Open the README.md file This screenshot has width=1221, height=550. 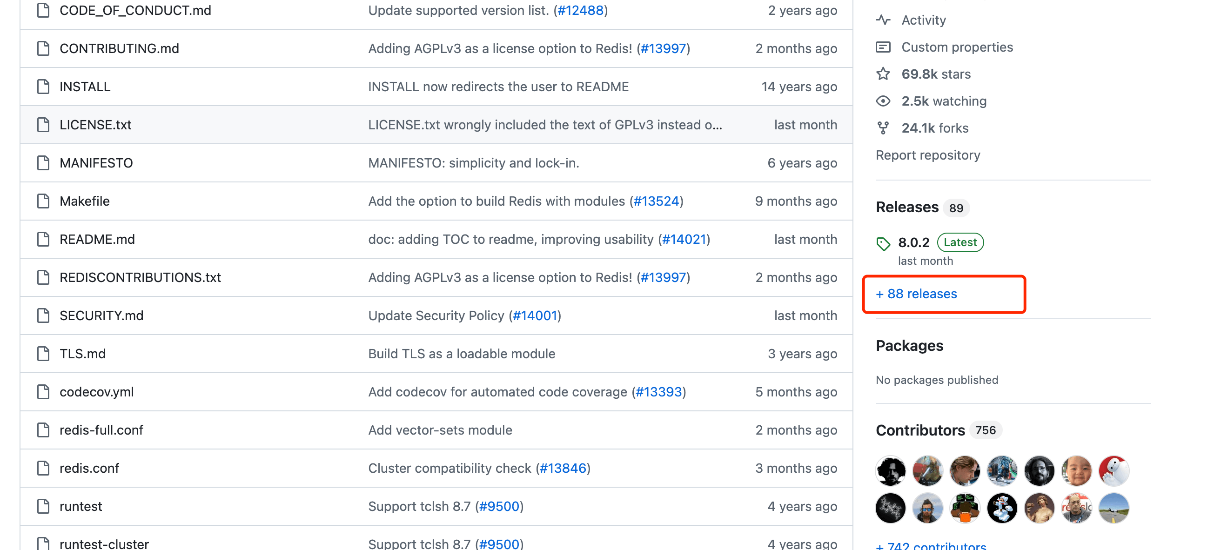(x=97, y=240)
